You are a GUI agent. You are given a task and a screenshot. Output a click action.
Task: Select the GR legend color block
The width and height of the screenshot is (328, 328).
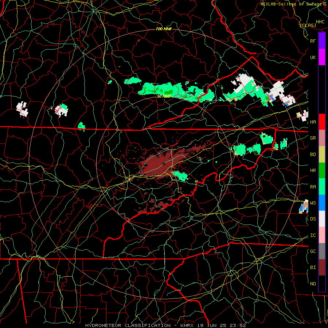pyautogui.click(x=322, y=138)
